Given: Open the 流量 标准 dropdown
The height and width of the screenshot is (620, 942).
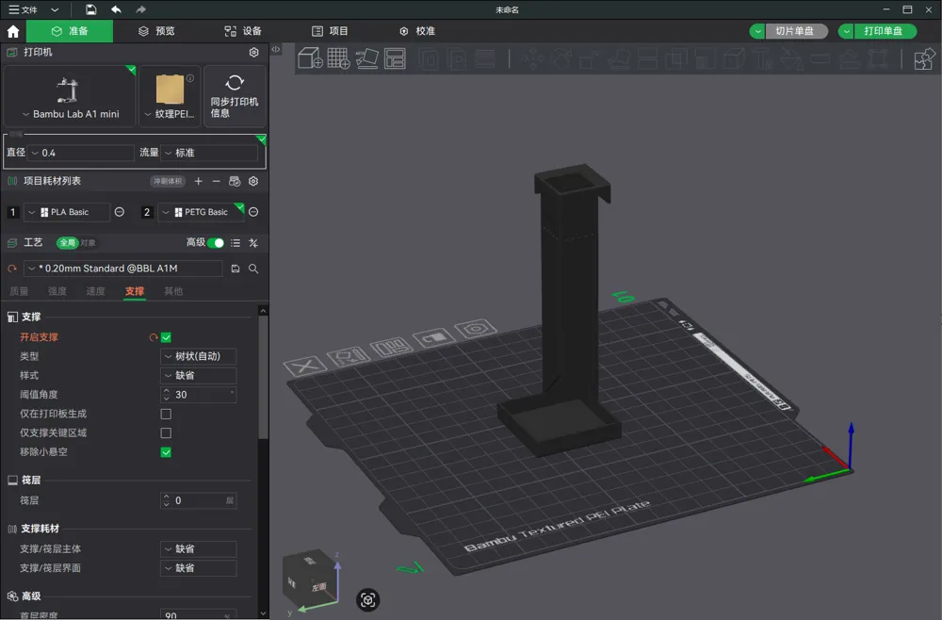Looking at the screenshot, I should click(x=210, y=153).
